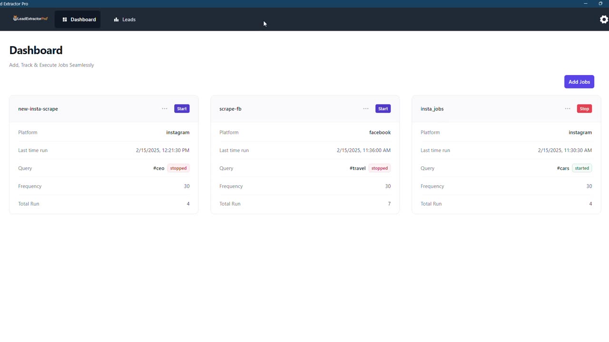The image size is (609, 342).
Task: Start the scrape-fb job
Action: [x=383, y=109]
